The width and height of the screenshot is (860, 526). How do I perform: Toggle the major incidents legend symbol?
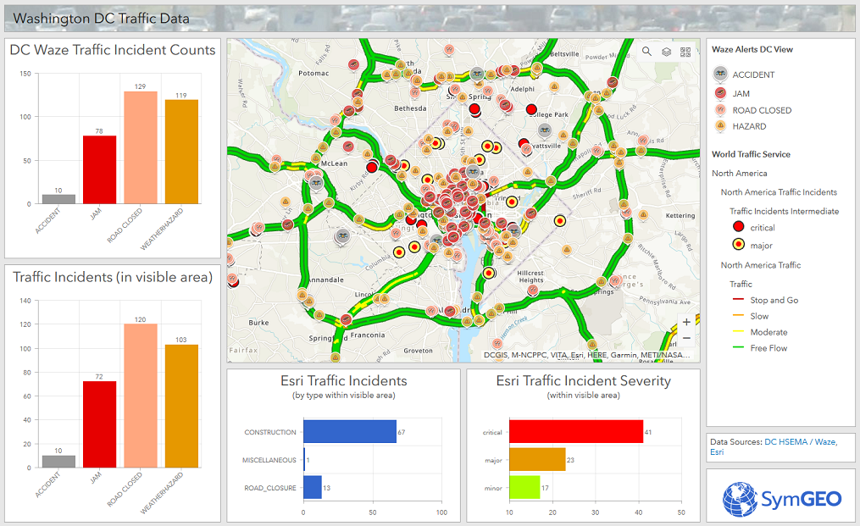pos(737,243)
